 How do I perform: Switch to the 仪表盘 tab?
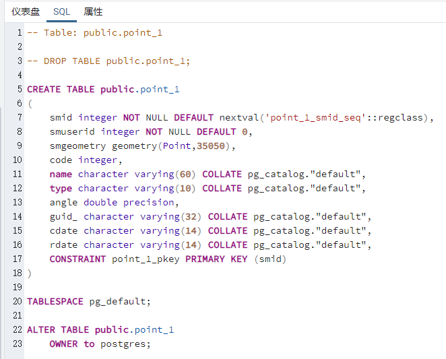coord(26,11)
